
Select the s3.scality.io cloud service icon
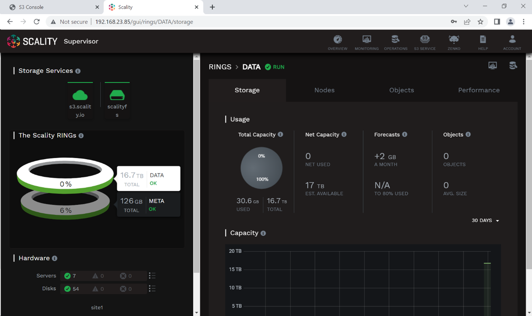(x=80, y=96)
